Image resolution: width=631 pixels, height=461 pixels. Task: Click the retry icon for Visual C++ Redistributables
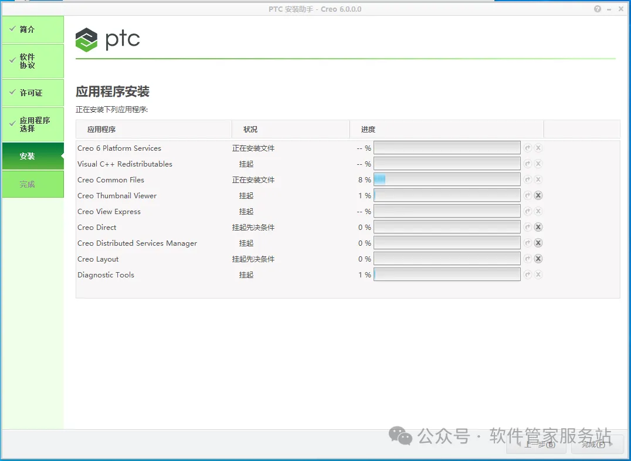(x=528, y=164)
